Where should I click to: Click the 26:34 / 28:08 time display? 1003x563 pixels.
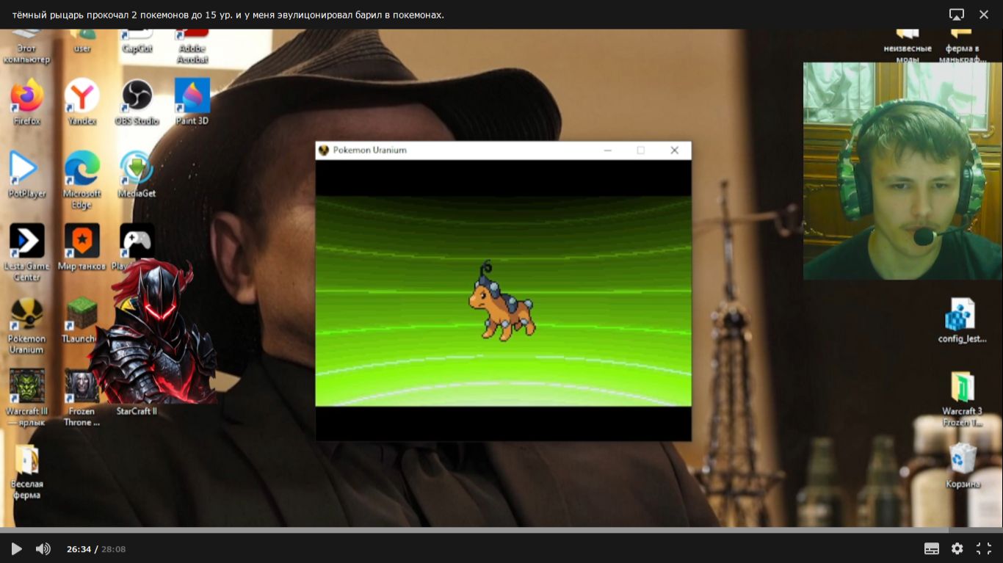(x=96, y=549)
